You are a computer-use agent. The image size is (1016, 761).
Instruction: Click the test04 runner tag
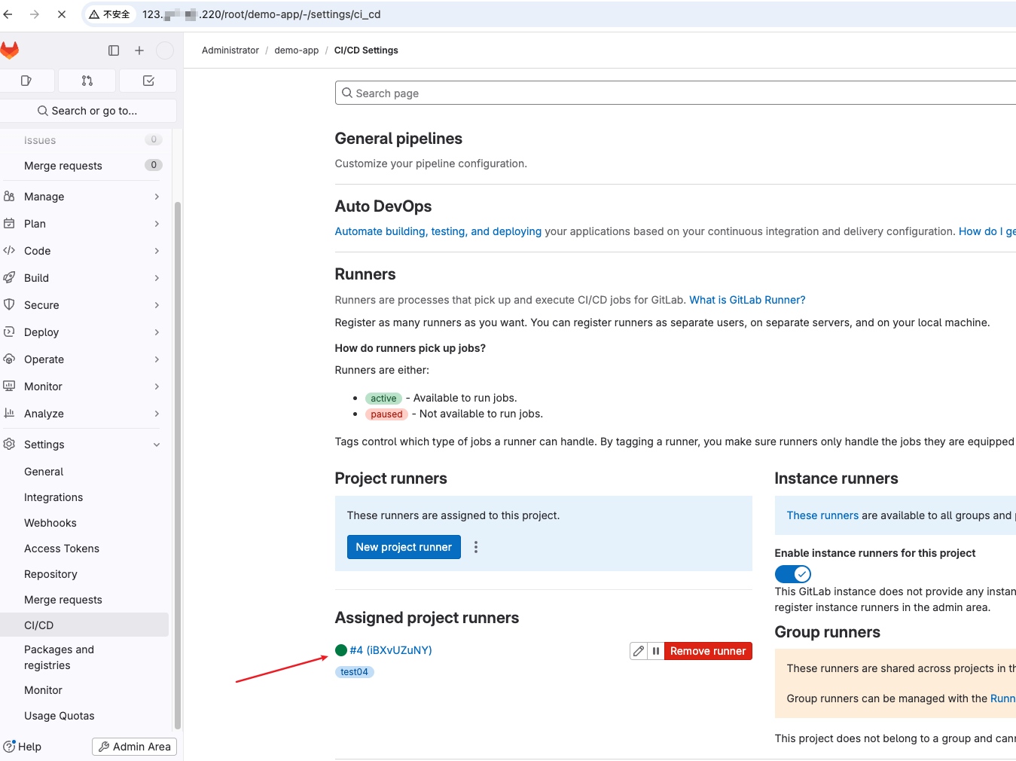point(354,672)
